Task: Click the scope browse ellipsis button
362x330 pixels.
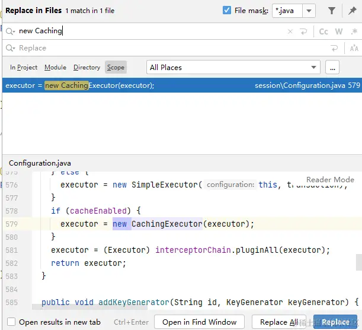Action: coord(332,67)
